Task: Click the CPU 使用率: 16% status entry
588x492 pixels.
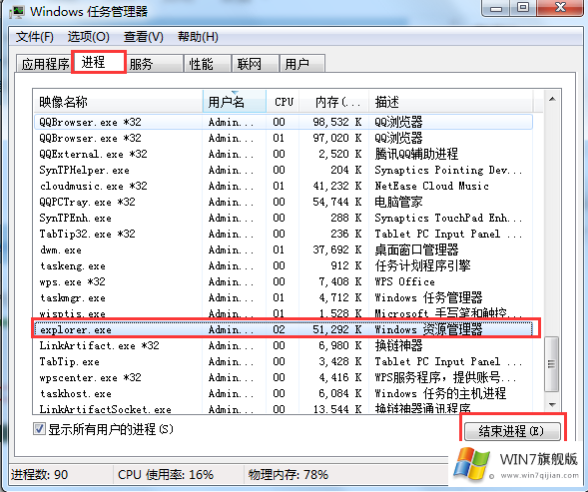Action: coord(166,475)
